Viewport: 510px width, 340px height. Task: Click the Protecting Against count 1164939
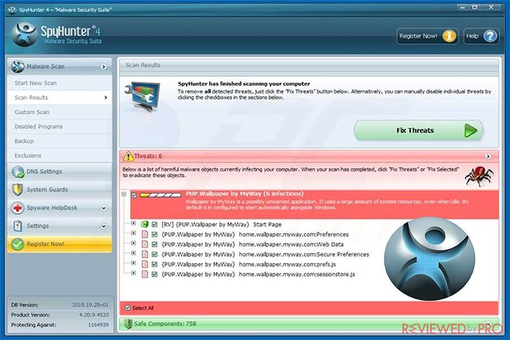coord(98,325)
